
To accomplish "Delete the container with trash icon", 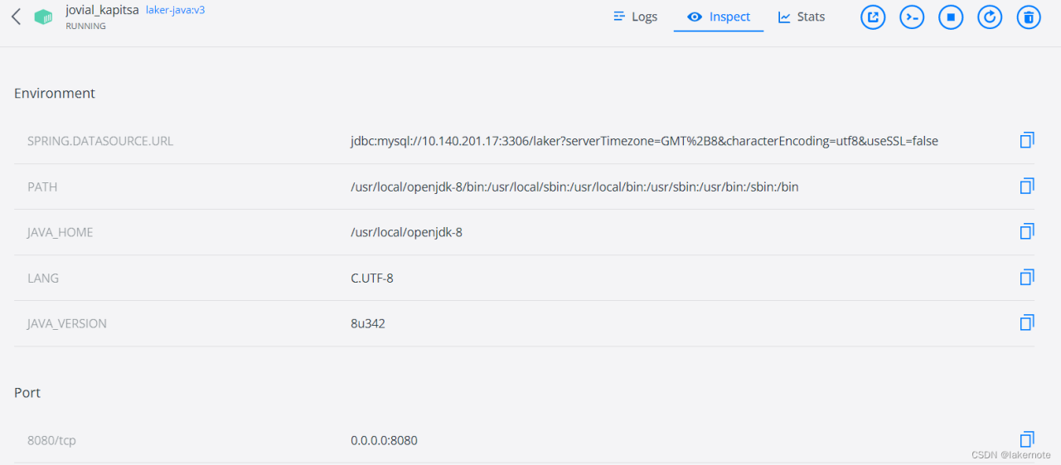I will [x=1029, y=17].
